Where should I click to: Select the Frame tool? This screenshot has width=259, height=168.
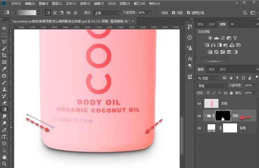click(x=4, y=62)
